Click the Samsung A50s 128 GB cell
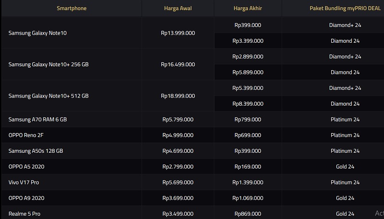 click(x=36, y=151)
